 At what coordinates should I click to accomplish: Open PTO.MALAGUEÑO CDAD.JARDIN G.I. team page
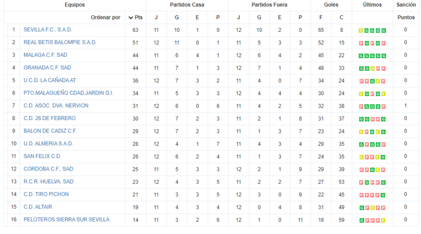pyautogui.click(x=68, y=93)
